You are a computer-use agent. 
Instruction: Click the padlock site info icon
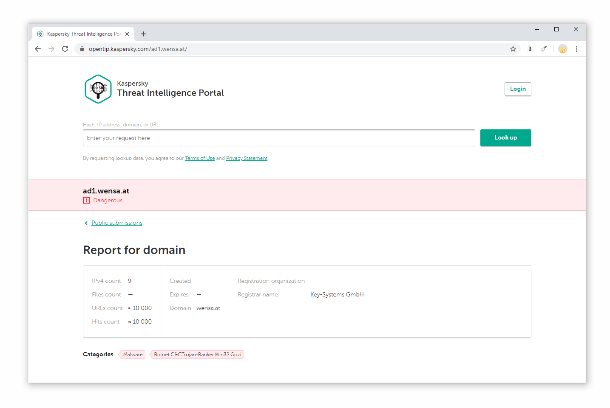tap(82, 49)
